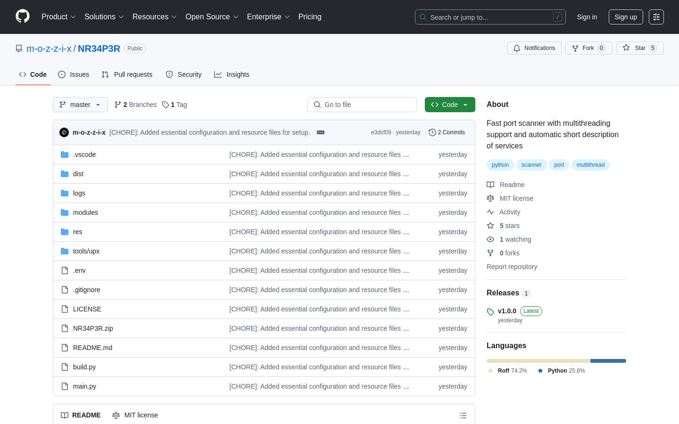
Task: Select the multithread topic tag
Action: [x=590, y=165]
